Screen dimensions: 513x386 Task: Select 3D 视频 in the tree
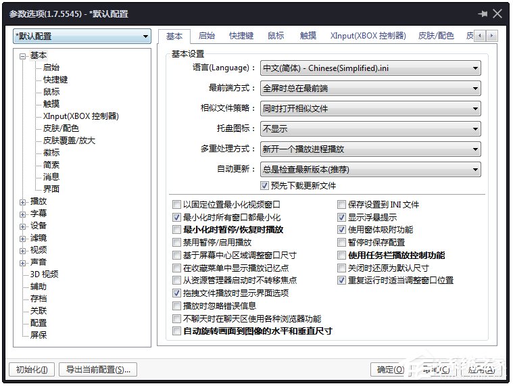pyautogui.click(x=44, y=274)
